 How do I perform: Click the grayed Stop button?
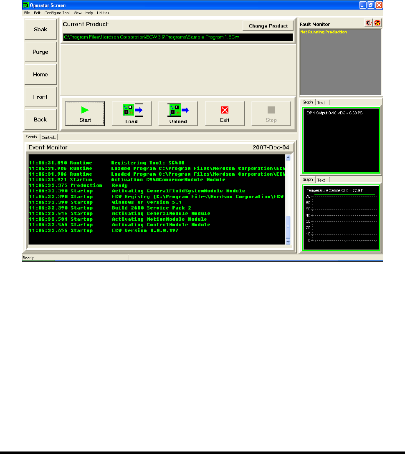(x=271, y=113)
